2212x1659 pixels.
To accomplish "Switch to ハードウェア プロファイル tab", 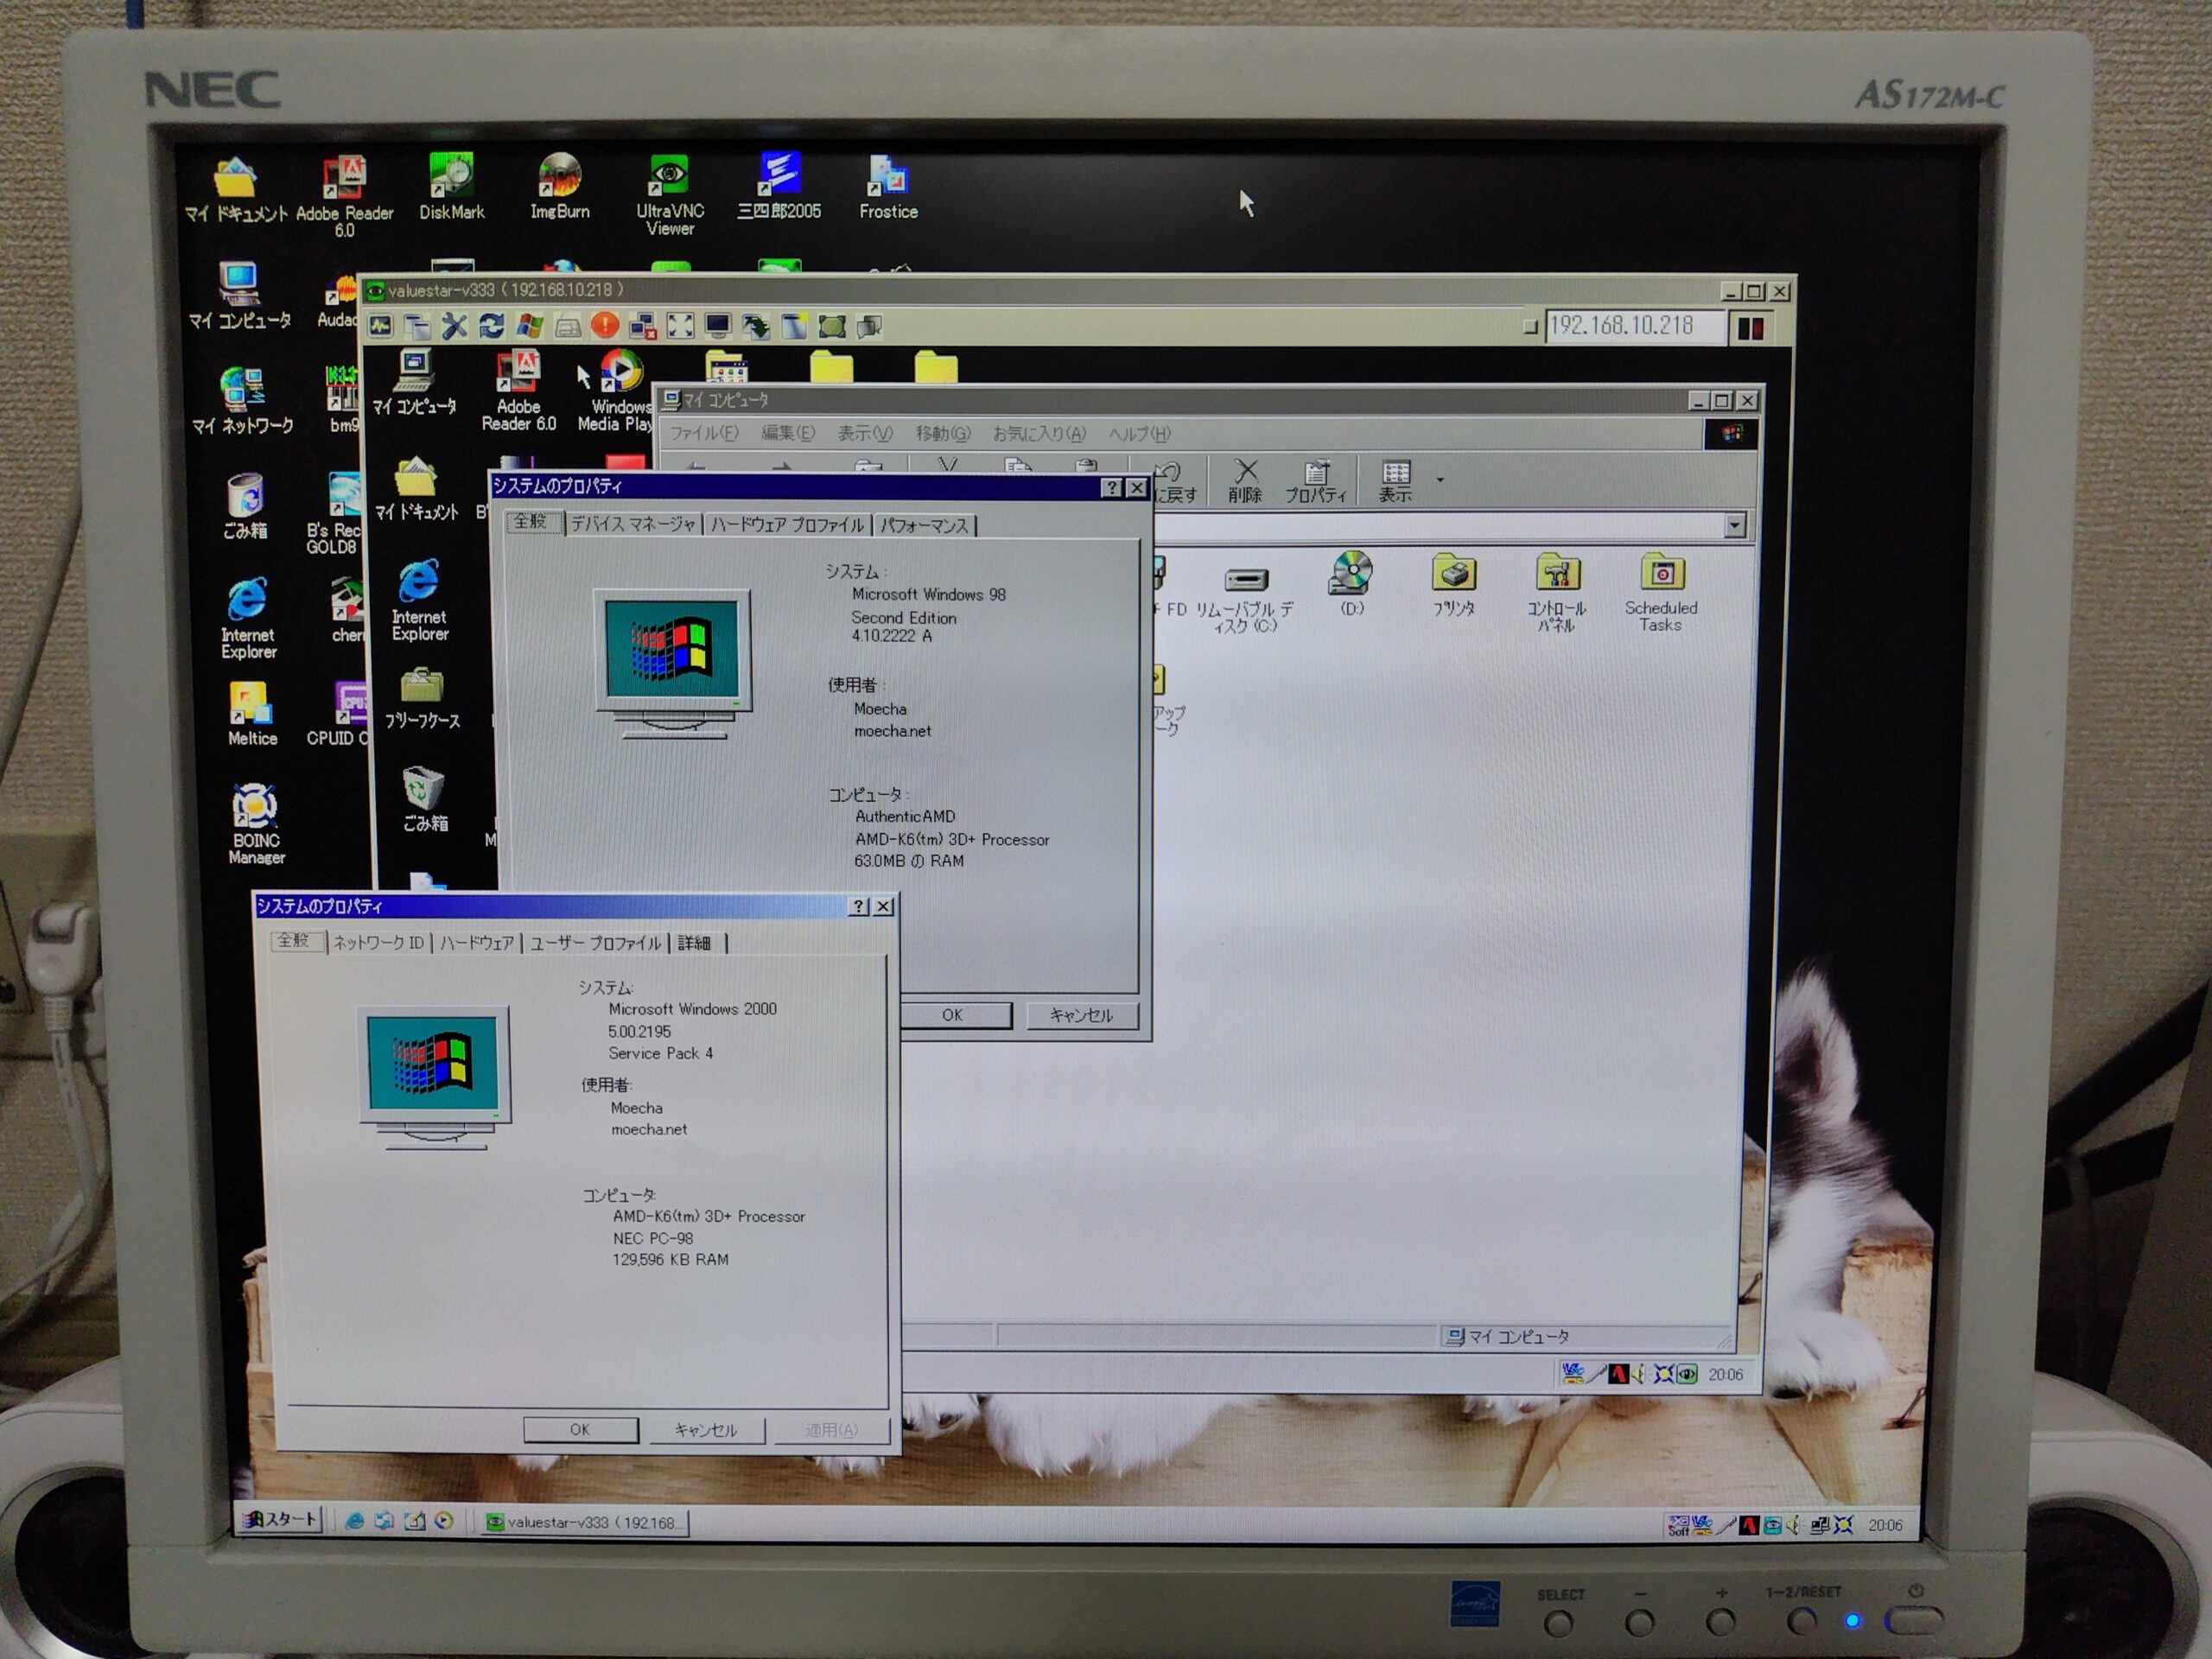I will coord(787,525).
